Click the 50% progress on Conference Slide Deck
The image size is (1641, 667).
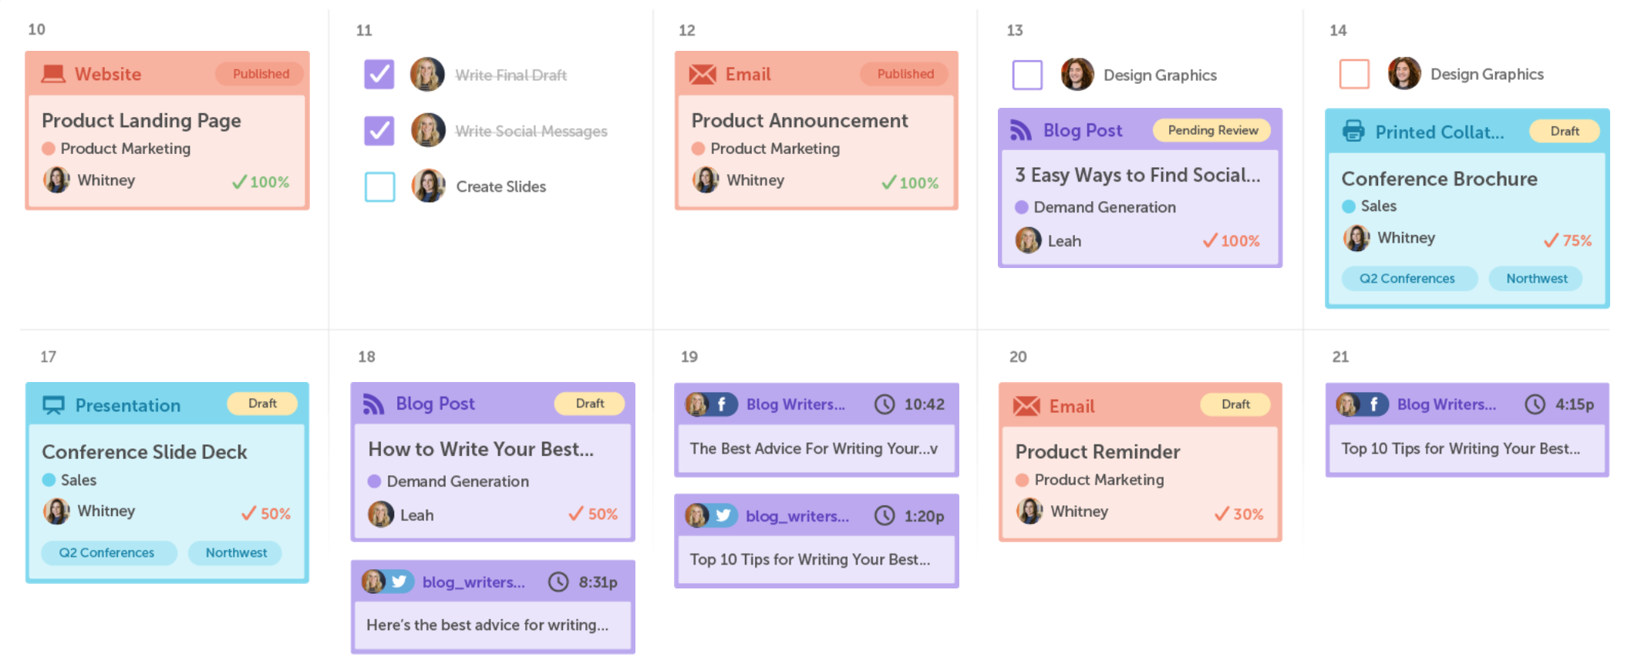(x=266, y=514)
